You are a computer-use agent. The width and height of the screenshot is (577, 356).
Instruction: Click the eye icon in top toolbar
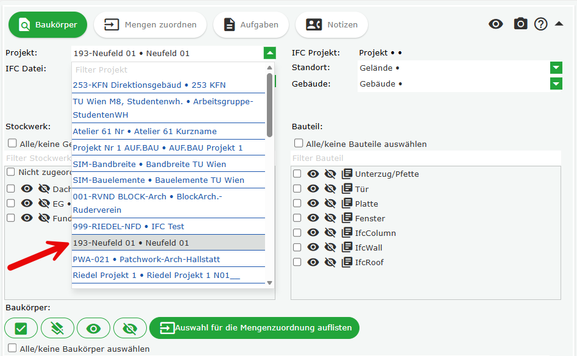[496, 24]
